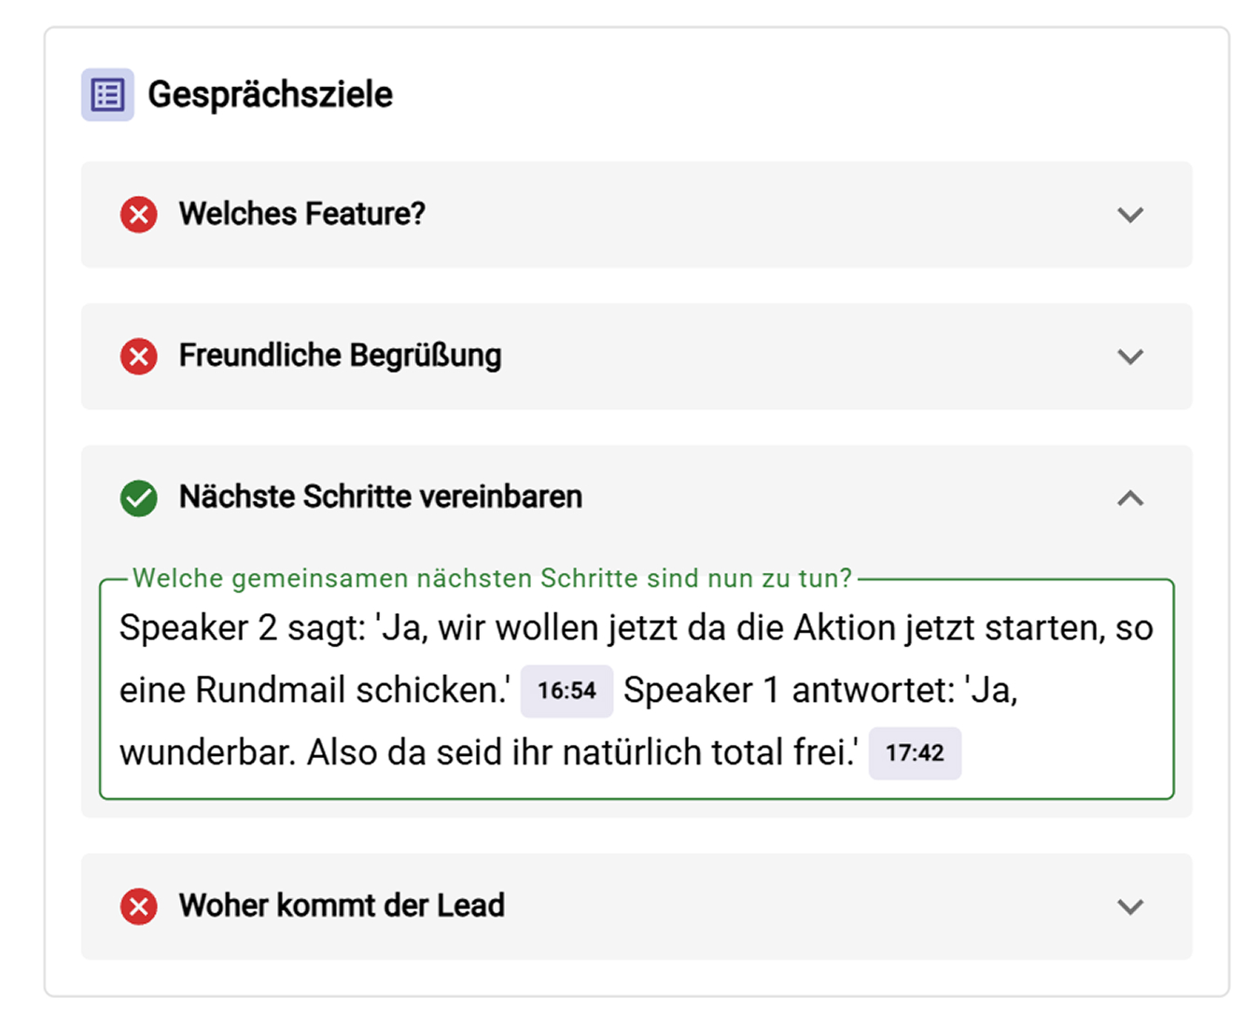Image resolution: width=1246 pixels, height=1010 pixels.
Task: Open the Welches Feature? goal row
Action: [637, 215]
